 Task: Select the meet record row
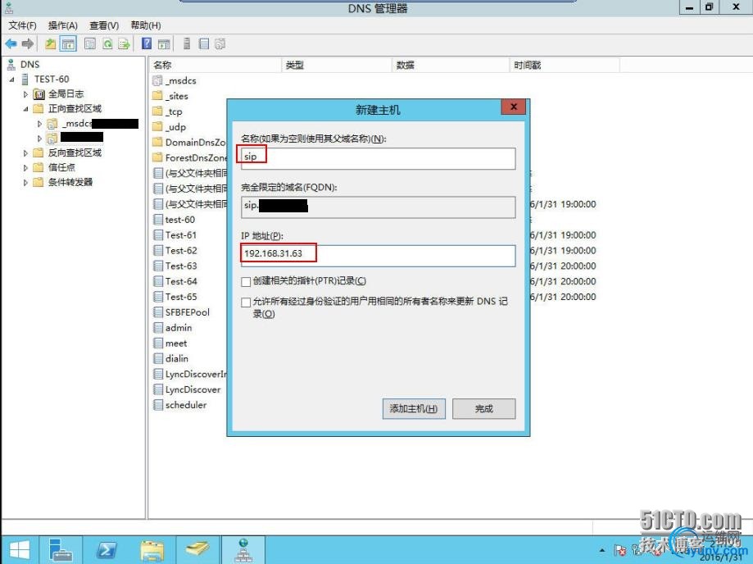[176, 343]
